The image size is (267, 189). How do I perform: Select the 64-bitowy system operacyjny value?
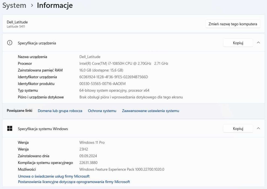tap(114, 90)
